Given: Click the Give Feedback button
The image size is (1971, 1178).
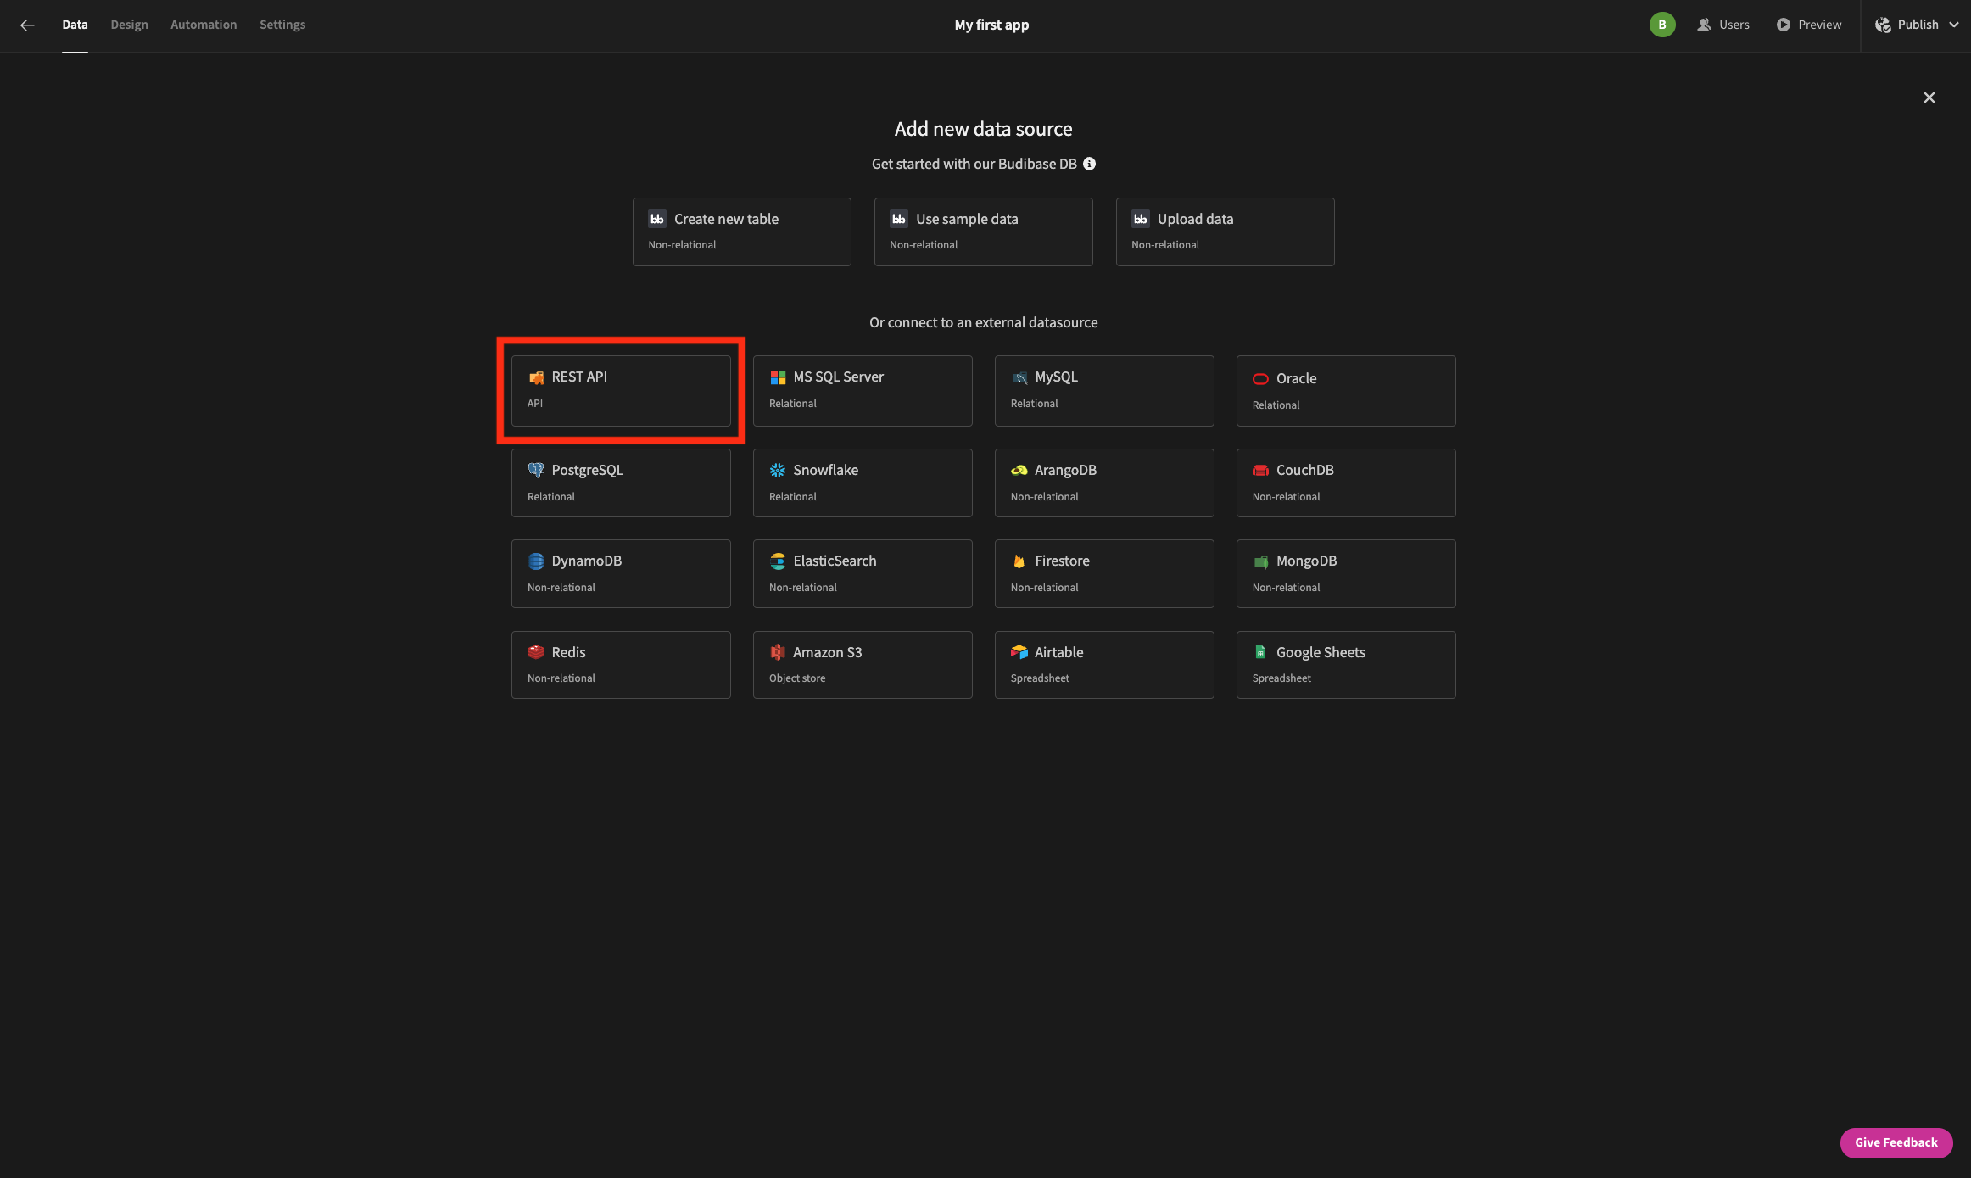Looking at the screenshot, I should pos(1896,1142).
